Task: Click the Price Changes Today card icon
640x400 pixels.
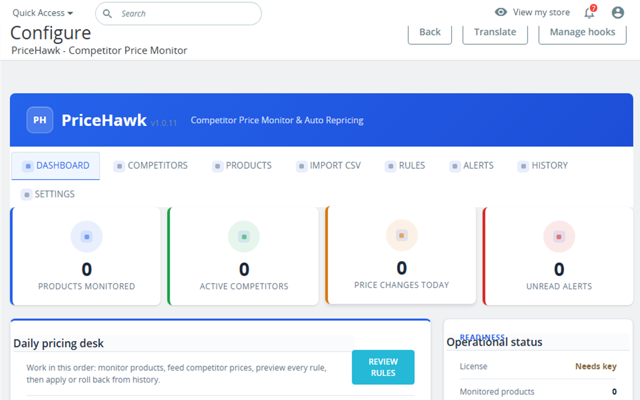Action: [x=401, y=235]
